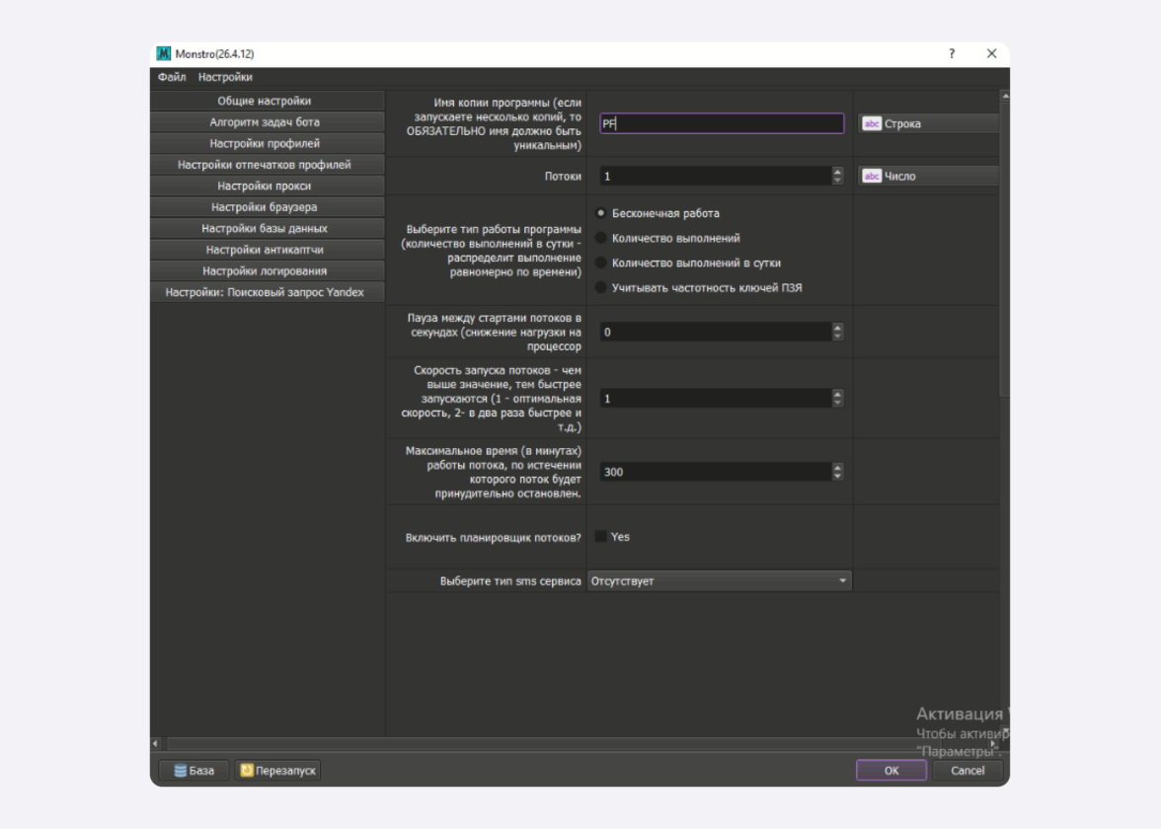Select Бесконечная работа radio button

(x=601, y=213)
